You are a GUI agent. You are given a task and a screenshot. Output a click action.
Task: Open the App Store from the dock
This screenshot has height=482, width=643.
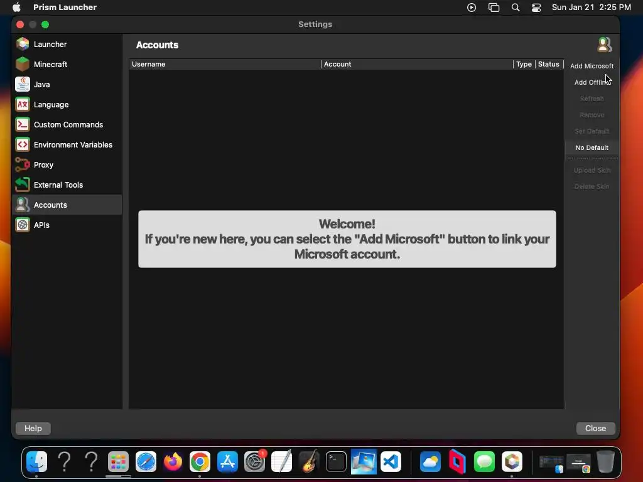[227, 462]
